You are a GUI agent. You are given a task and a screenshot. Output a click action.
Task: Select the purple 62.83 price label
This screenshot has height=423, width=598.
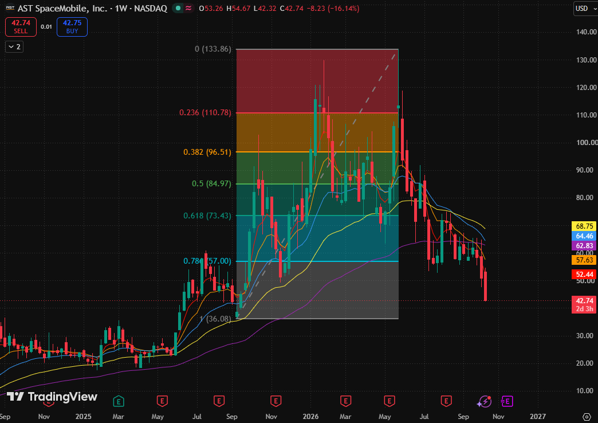coord(584,246)
